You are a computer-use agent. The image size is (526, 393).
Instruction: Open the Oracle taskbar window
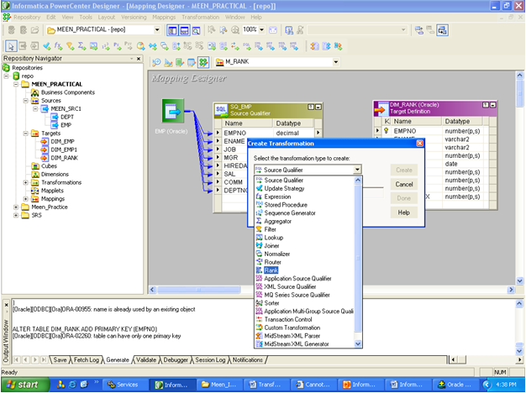tap(455, 385)
